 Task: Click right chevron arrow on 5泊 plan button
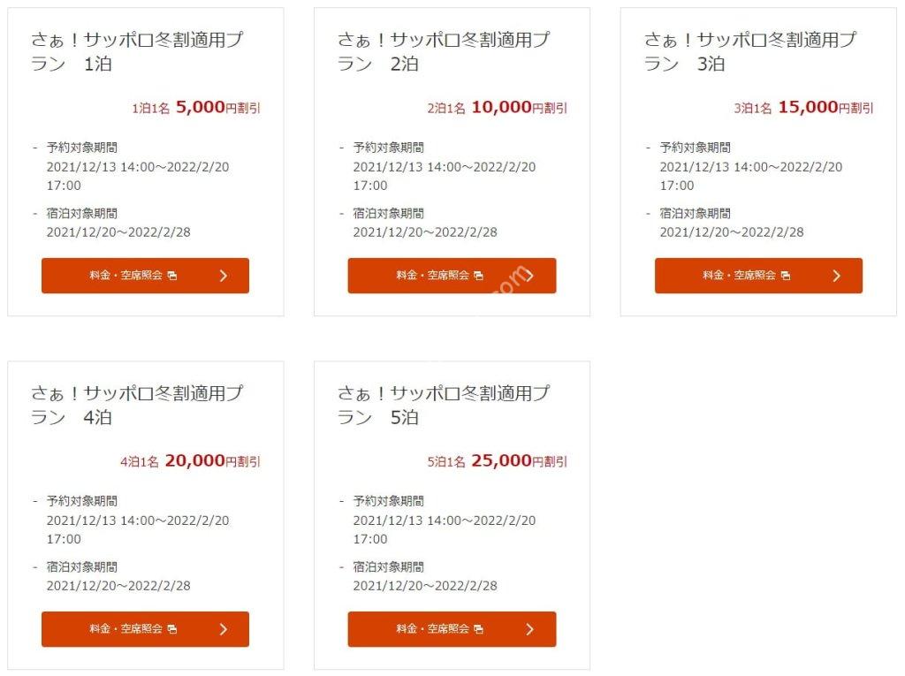click(x=530, y=629)
